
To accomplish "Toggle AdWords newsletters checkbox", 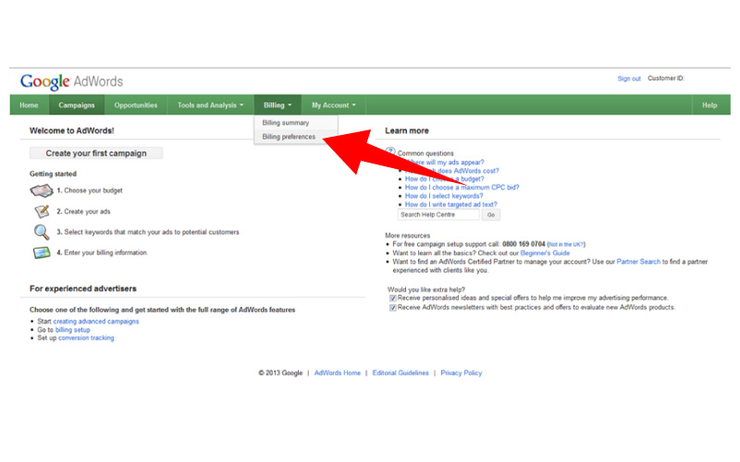I will (392, 308).
